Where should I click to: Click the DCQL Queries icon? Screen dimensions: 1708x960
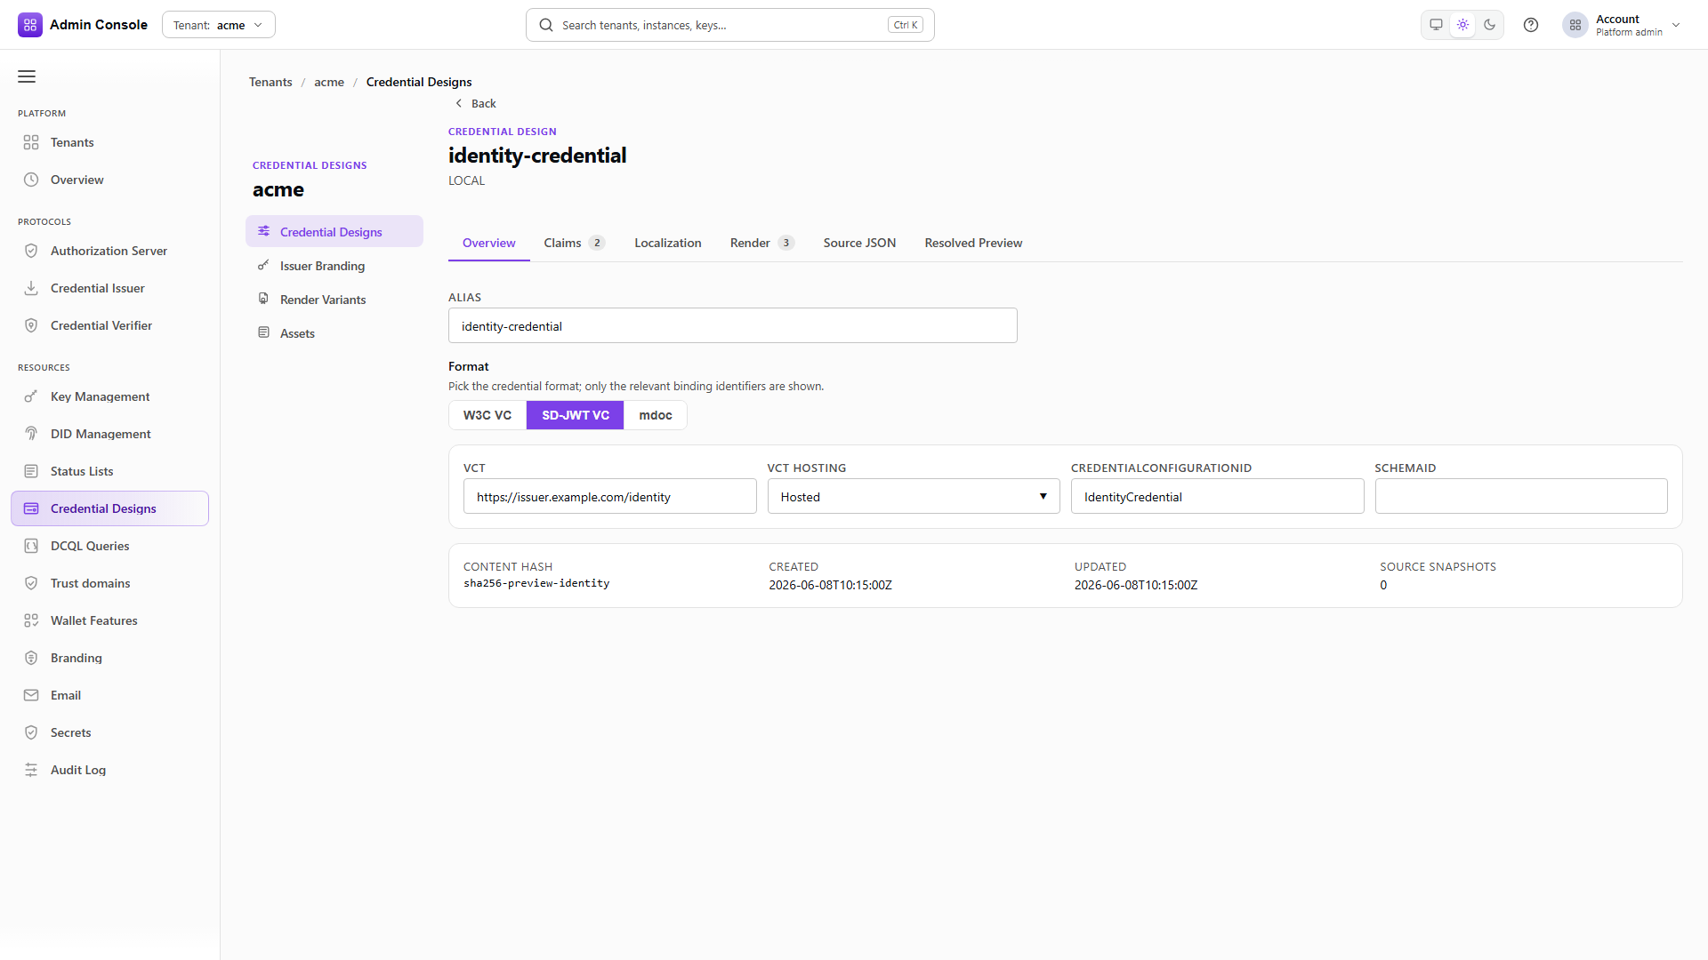click(31, 546)
